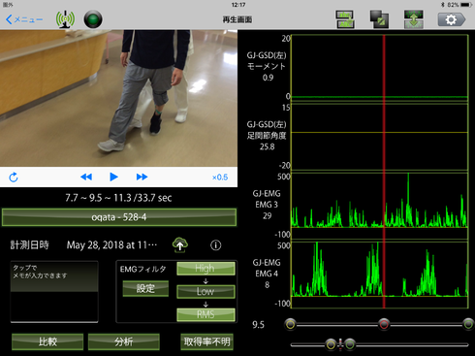
Task: Fast-forward the video playback
Action: [142, 177]
